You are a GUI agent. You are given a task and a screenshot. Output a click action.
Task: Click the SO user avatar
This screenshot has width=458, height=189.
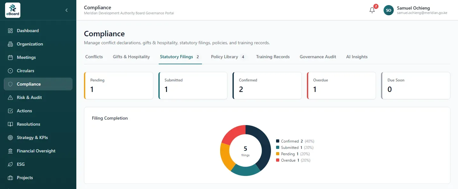point(389,10)
